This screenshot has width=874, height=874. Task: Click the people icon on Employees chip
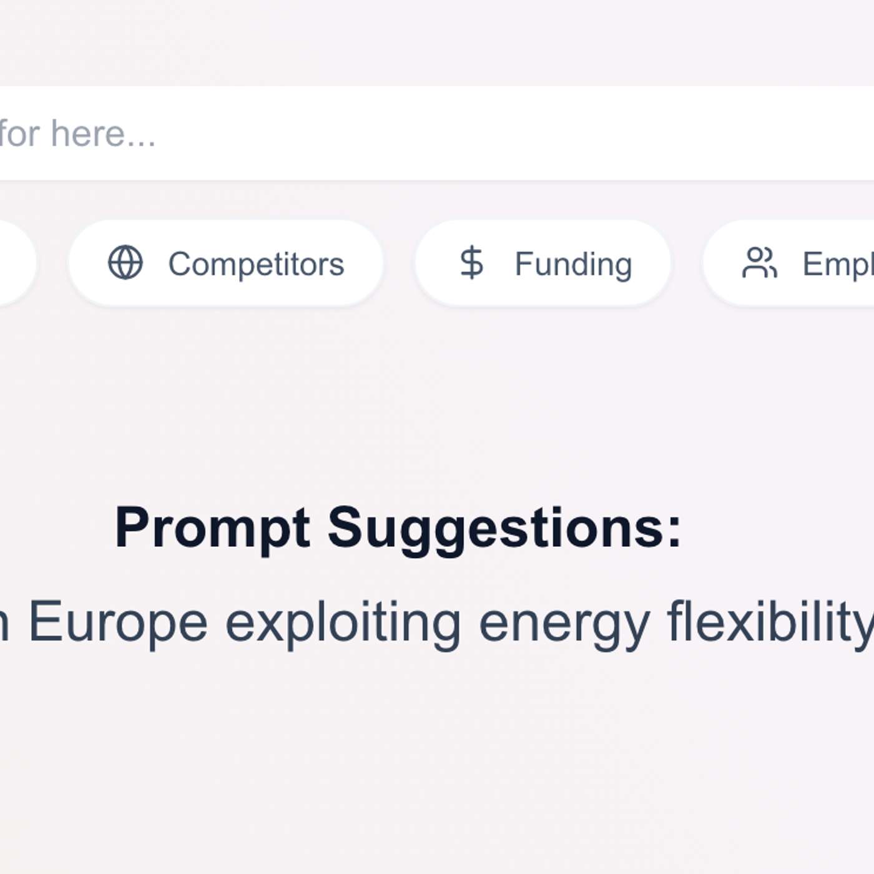click(759, 263)
